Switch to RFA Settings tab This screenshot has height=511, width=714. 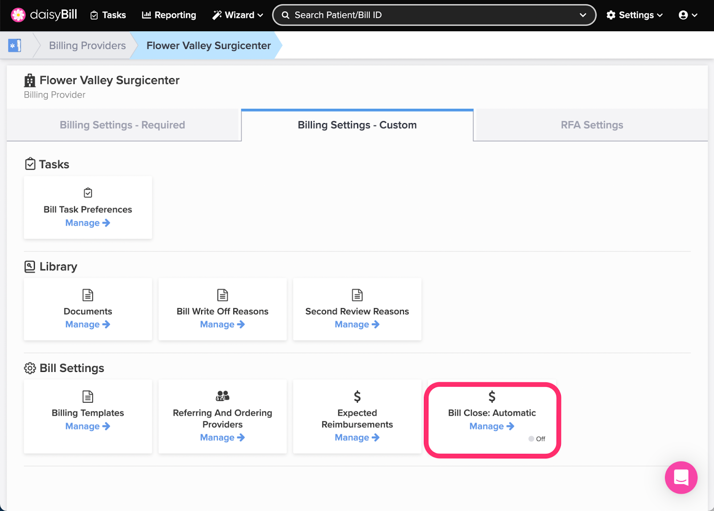click(x=592, y=125)
